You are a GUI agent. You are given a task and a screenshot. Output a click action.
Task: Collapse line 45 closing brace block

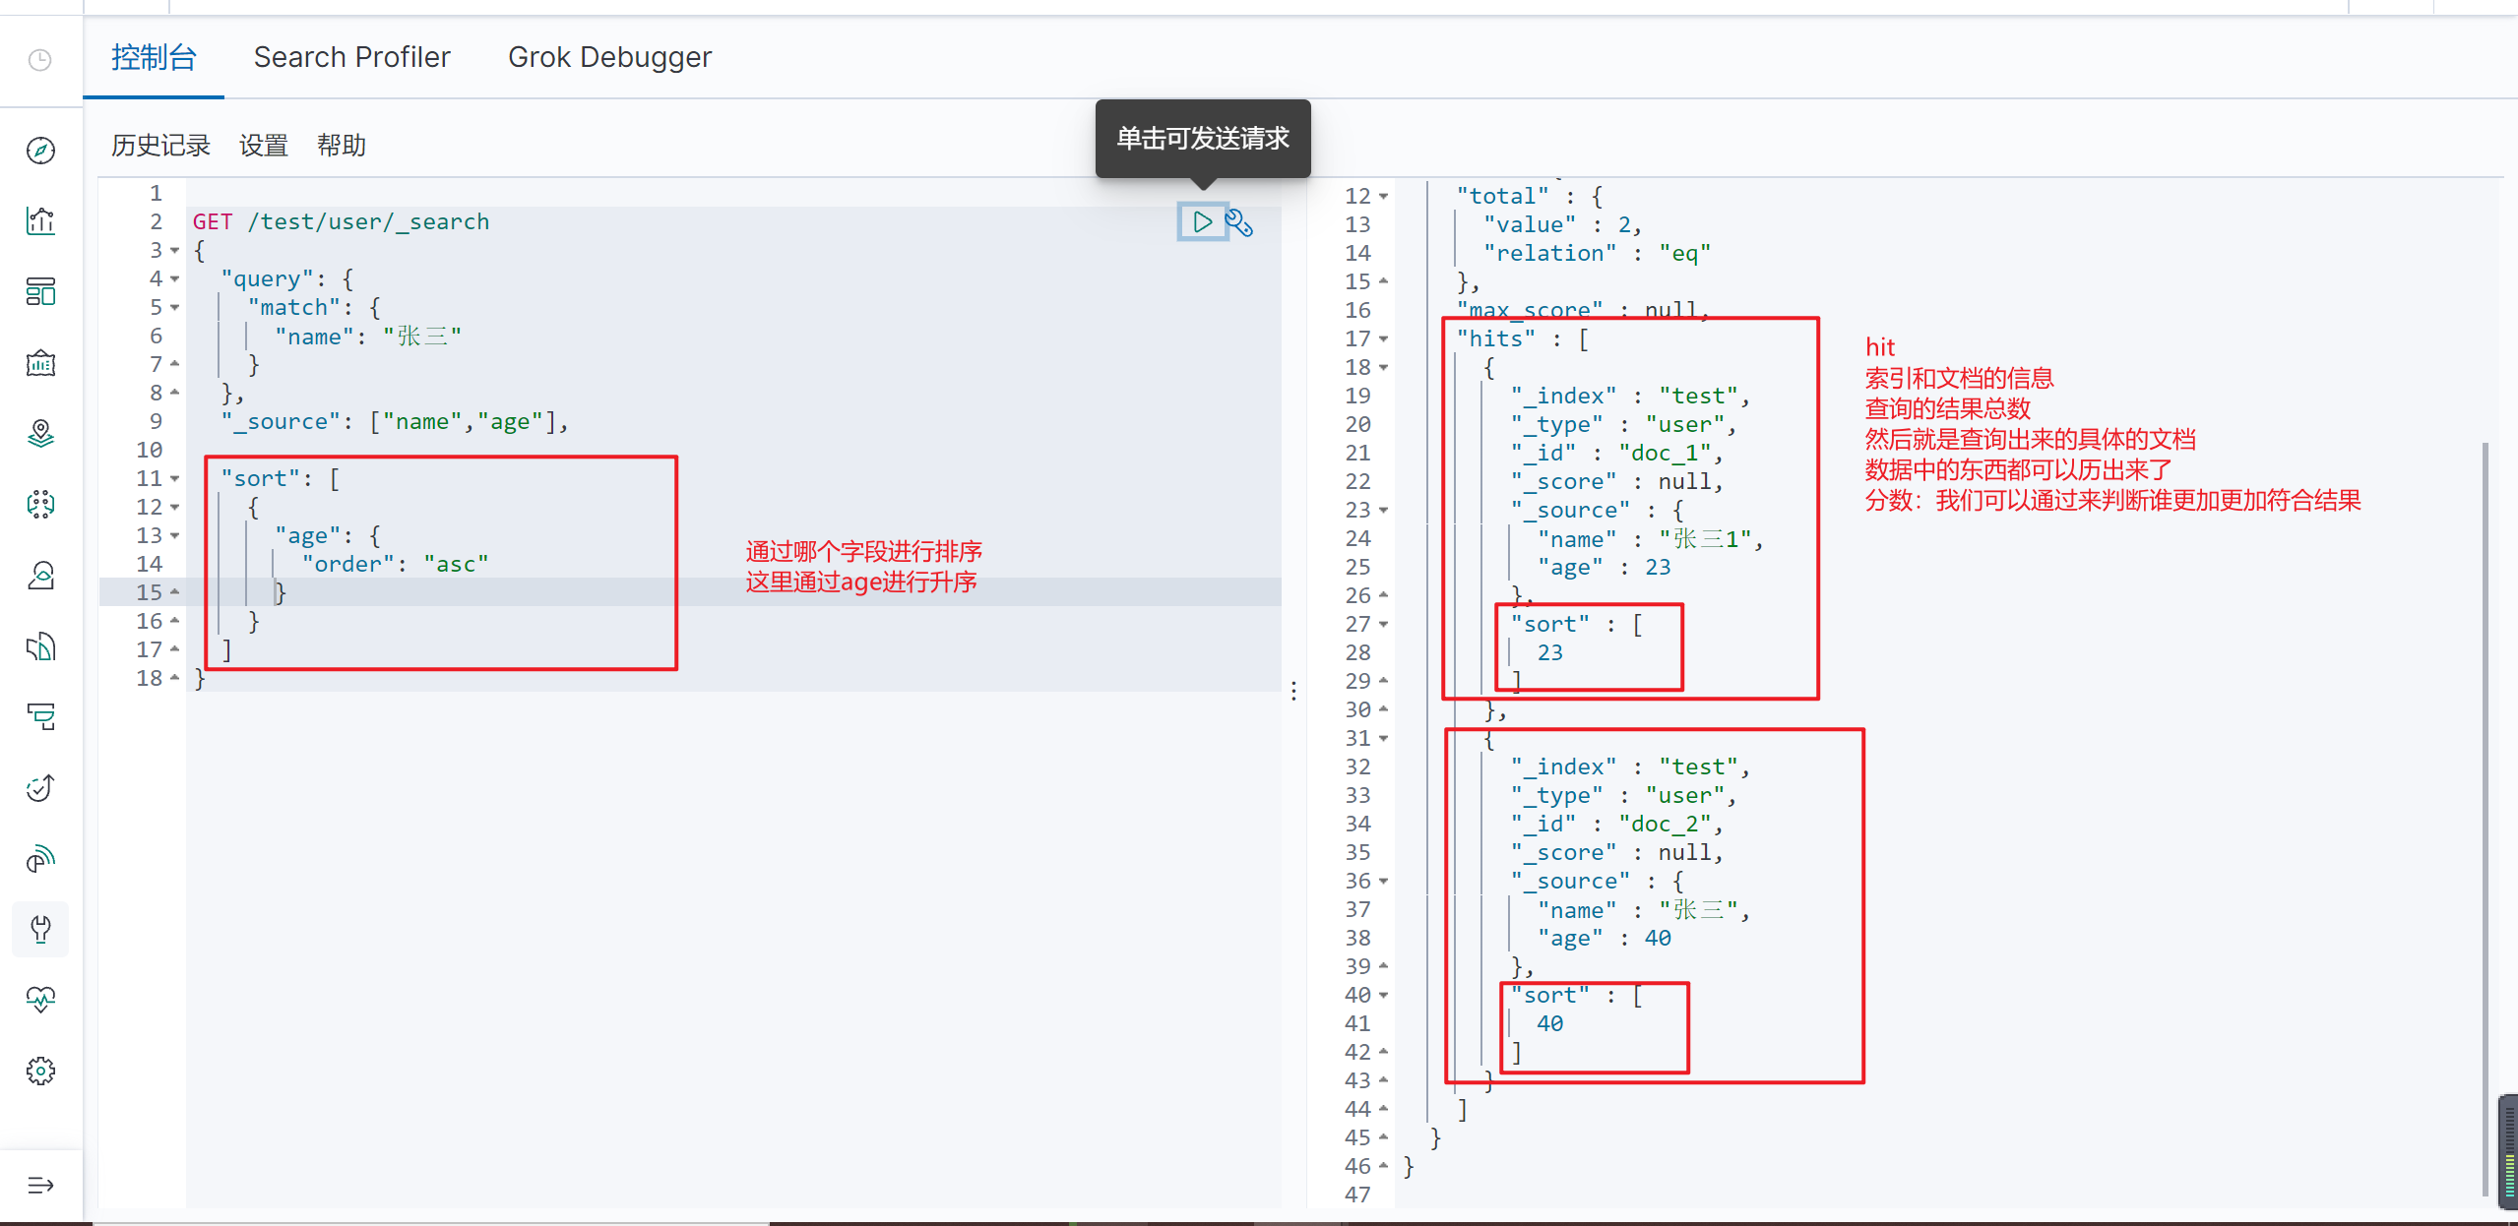(x=1383, y=1136)
